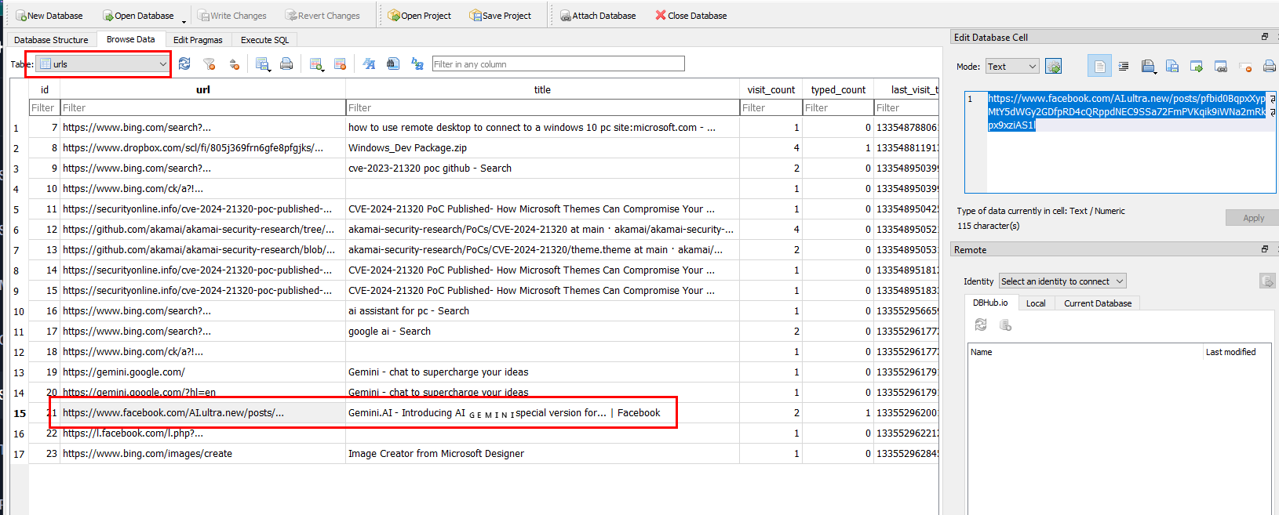The width and height of the screenshot is (1279, 515).
Task: Click the 'Filter in any column' field
Action: pos(558,64)
